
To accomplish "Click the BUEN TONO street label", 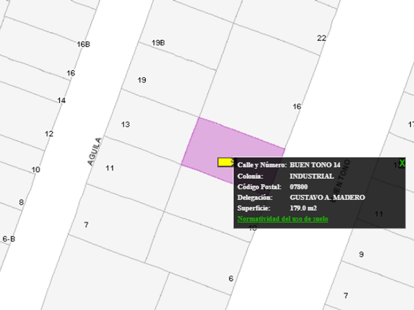I will (x=340, y=181).
